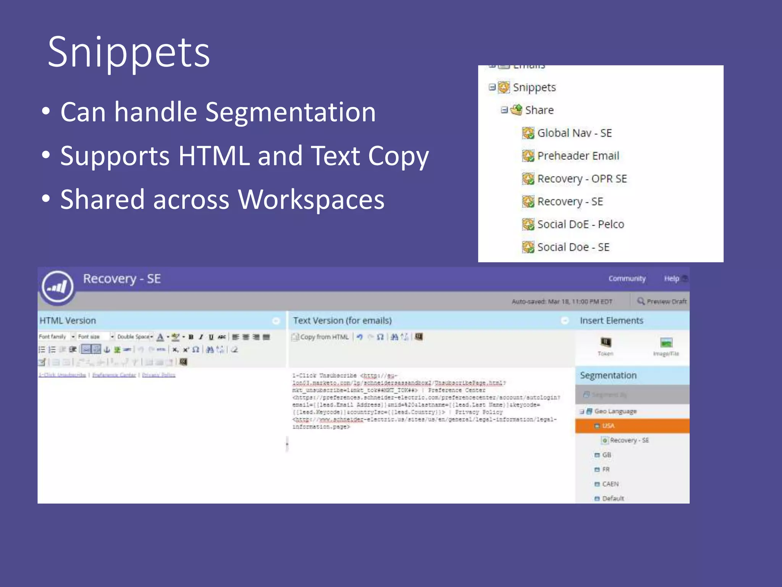Image resolution: width=782 pixels, height=587 pixels.
Task: Open the Community menu
Action: click(x=627, y=279)
